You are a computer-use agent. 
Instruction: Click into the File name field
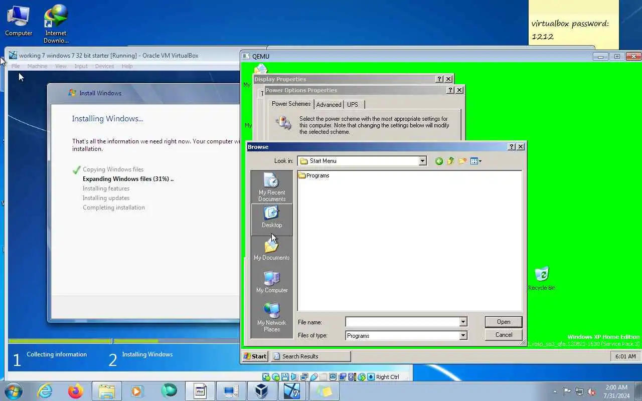(x=402, y=322)
